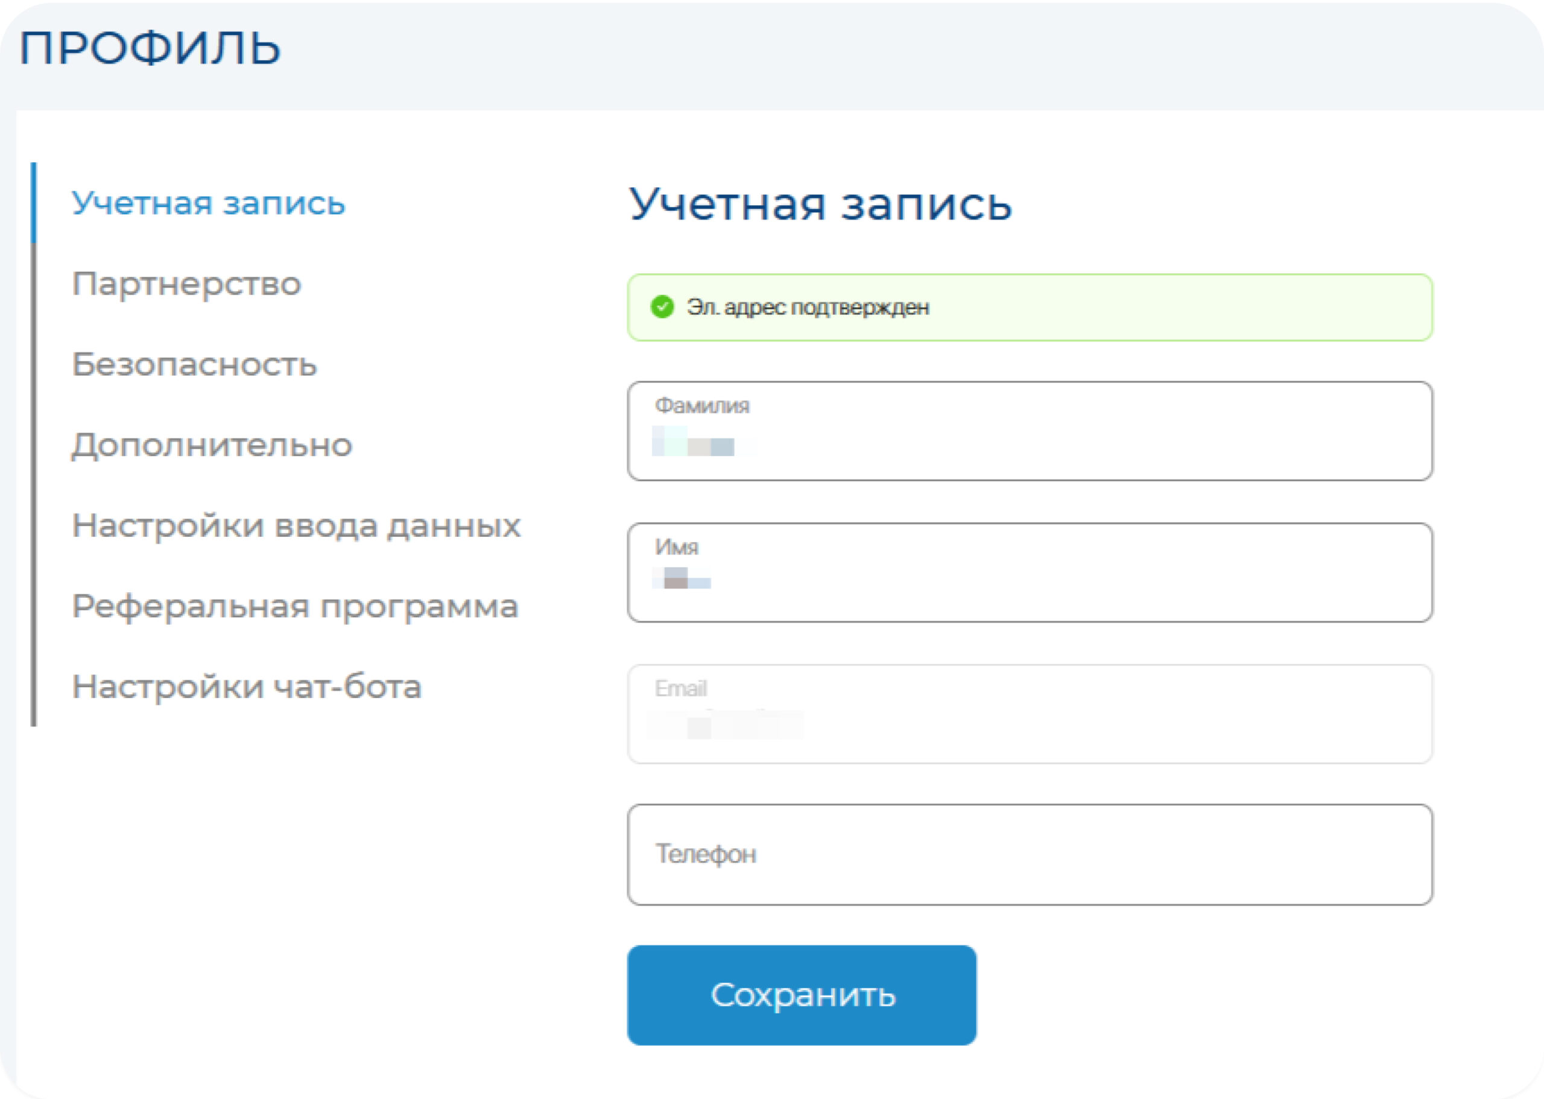This screenshot has height=1099, width=1544.
Task: Select Дополнительно in the sidebar
Action: pos(212,445)
